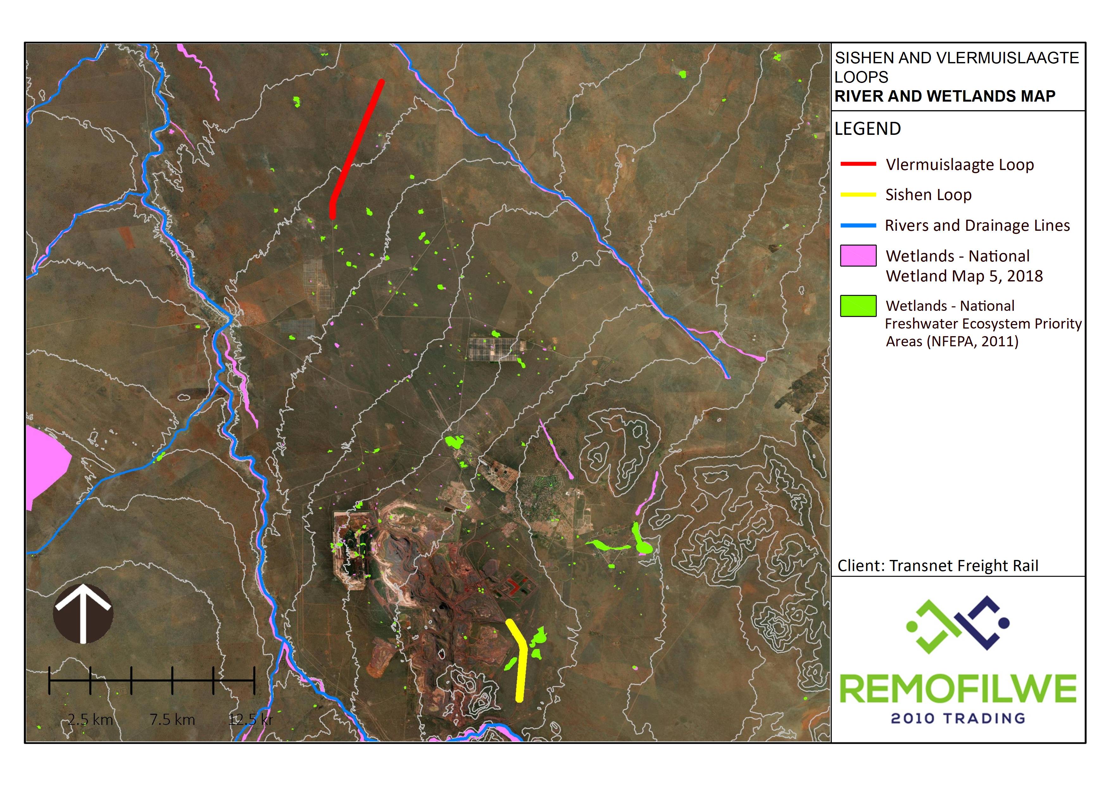Click the blue Rivers legend line symbol
1110x785 pixels.
click(x=858, y=225)
